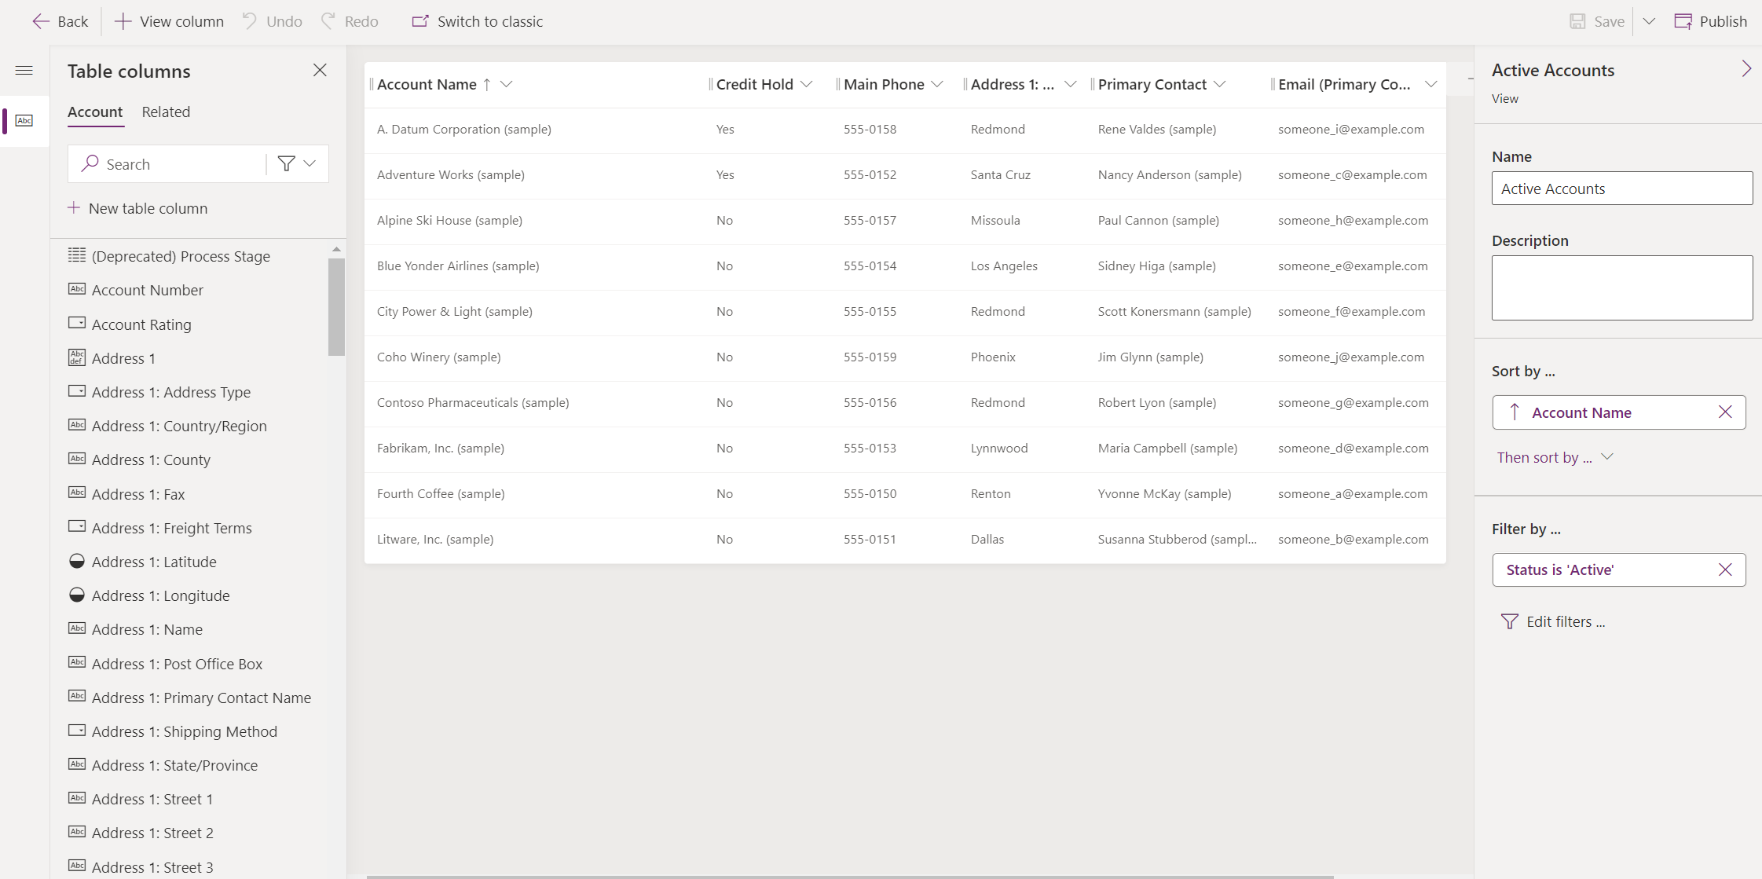The width and height of the screenshot is (1762, 879).
Task: Click the navigation menu hamburger icon
Action: point(24,71)
